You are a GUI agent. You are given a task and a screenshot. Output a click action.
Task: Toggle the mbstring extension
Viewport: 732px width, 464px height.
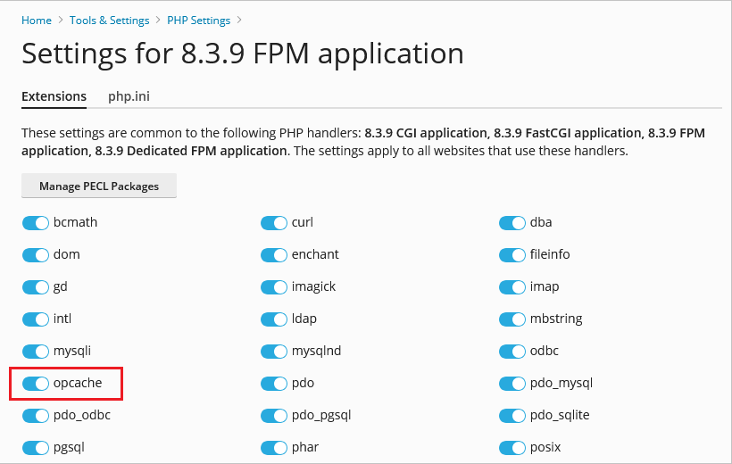pos(512,319)
